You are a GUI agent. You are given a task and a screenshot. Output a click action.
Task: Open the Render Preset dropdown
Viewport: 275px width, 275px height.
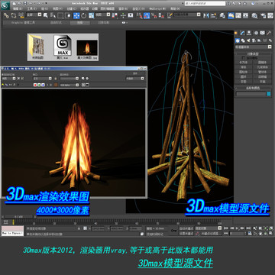[x=70, y=79]
